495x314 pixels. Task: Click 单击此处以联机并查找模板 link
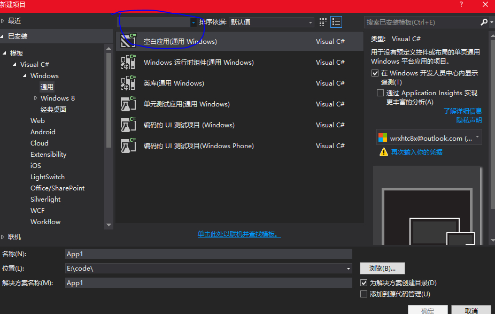pyautogui.click(x=239, y=234)
